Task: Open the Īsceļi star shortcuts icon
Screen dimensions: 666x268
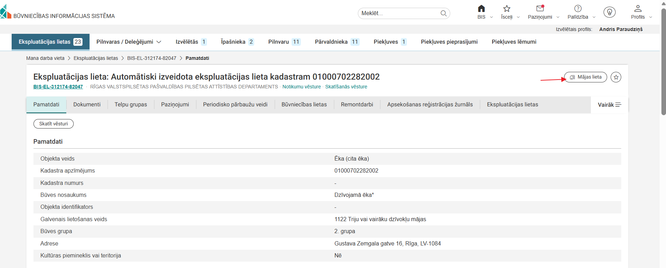Action: [507, 9]
